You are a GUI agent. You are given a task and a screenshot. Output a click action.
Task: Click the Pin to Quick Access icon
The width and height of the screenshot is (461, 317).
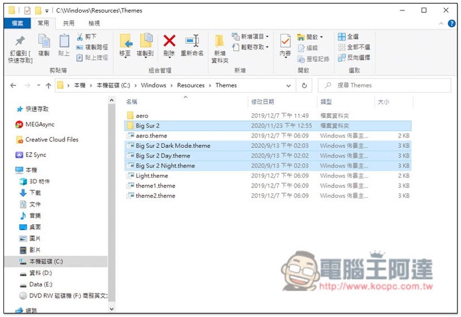20,41
